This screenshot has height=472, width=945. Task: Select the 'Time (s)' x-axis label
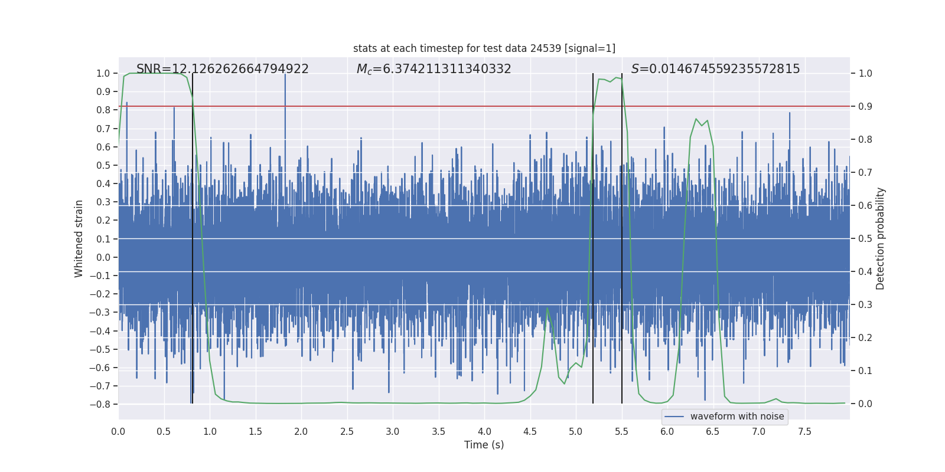pos(484,445)
